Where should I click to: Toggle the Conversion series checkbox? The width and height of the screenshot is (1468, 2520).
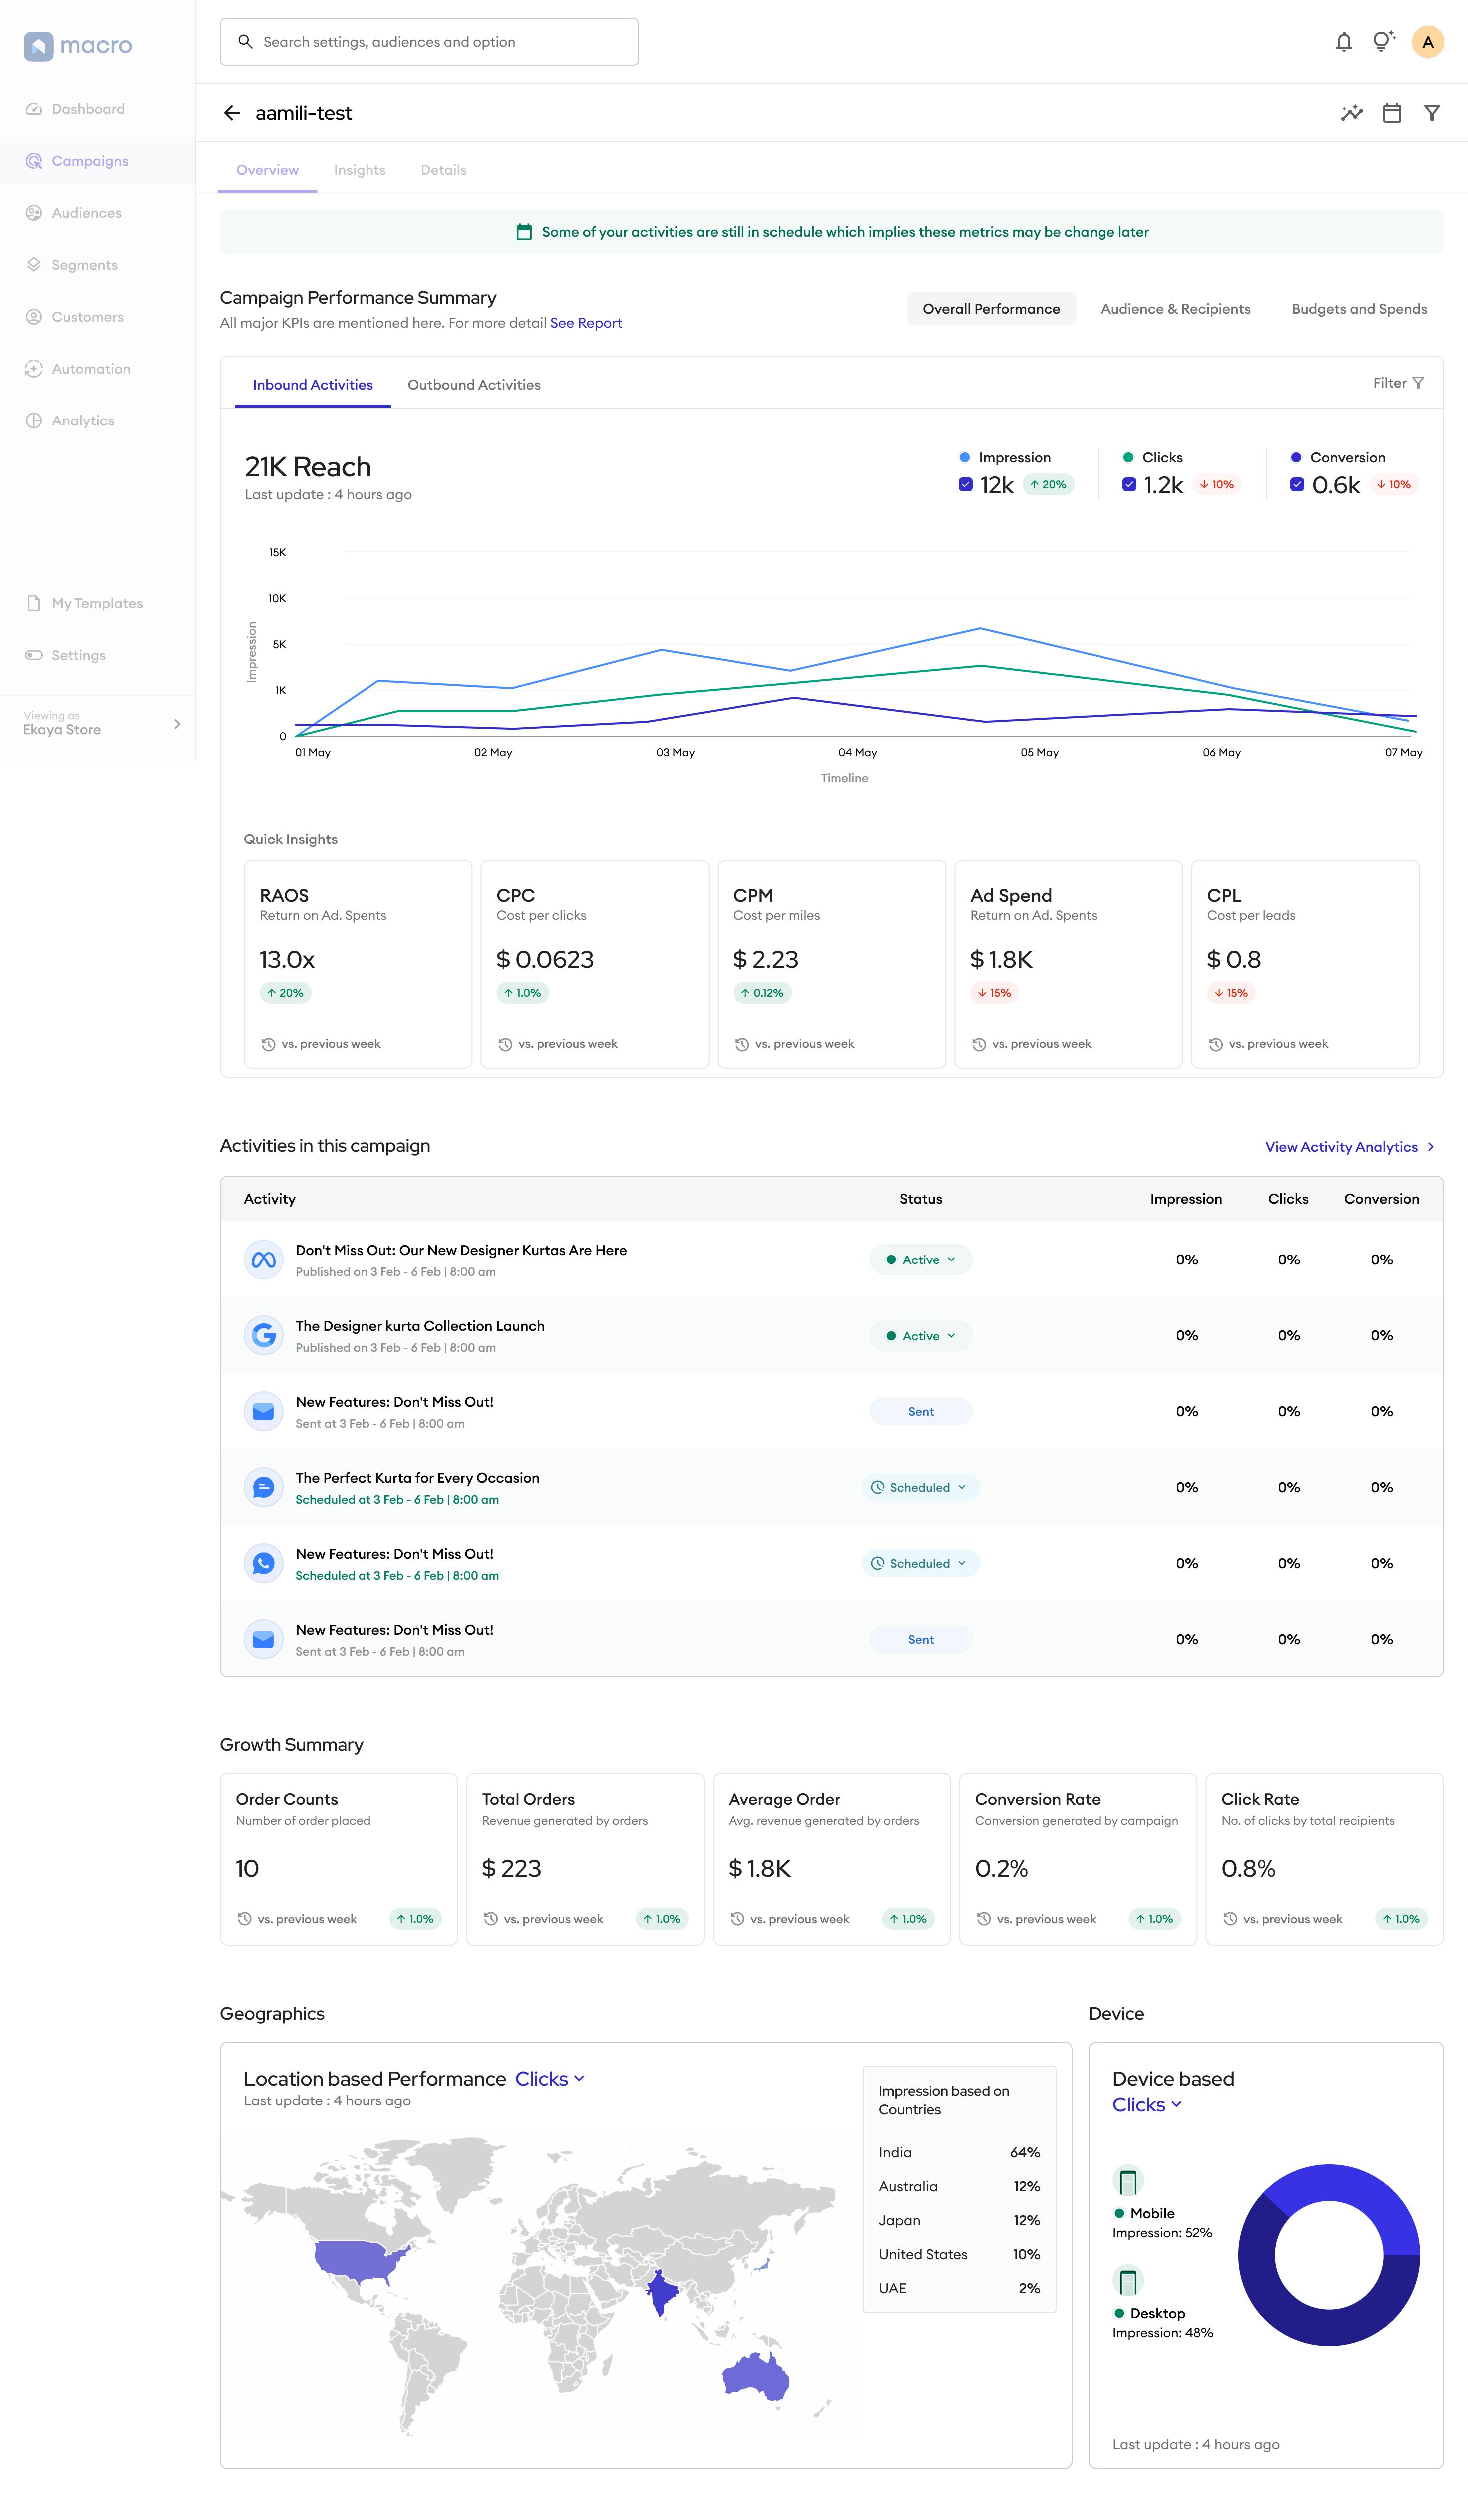[x=1297, y=485]
